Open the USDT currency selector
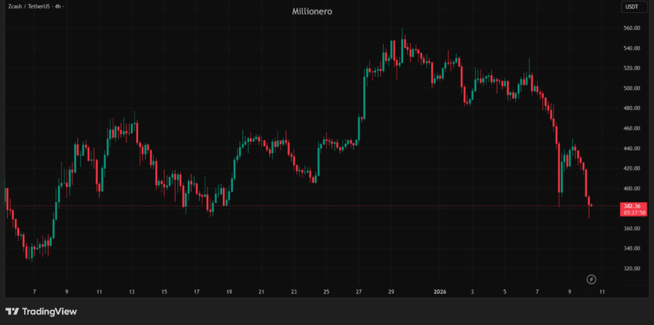Image resolution: width=654 pixels, height=325 pixels. coord(630,7)
